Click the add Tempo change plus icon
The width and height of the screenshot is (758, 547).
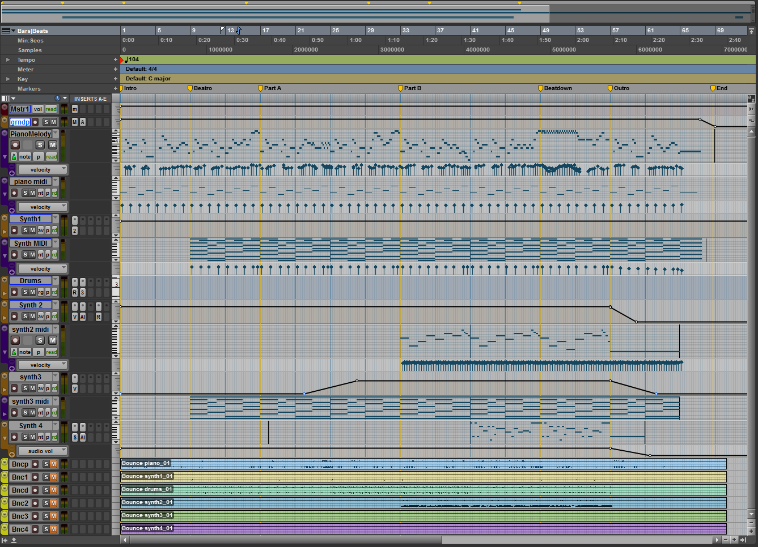point(116,59)
